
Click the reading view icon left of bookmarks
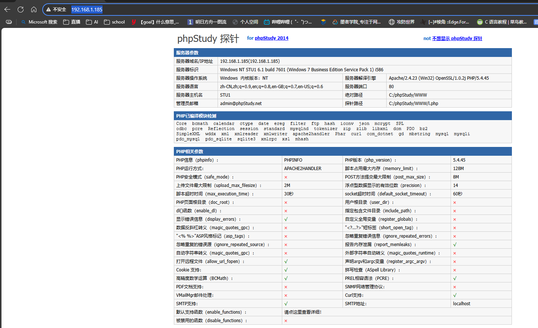point(8,22)
